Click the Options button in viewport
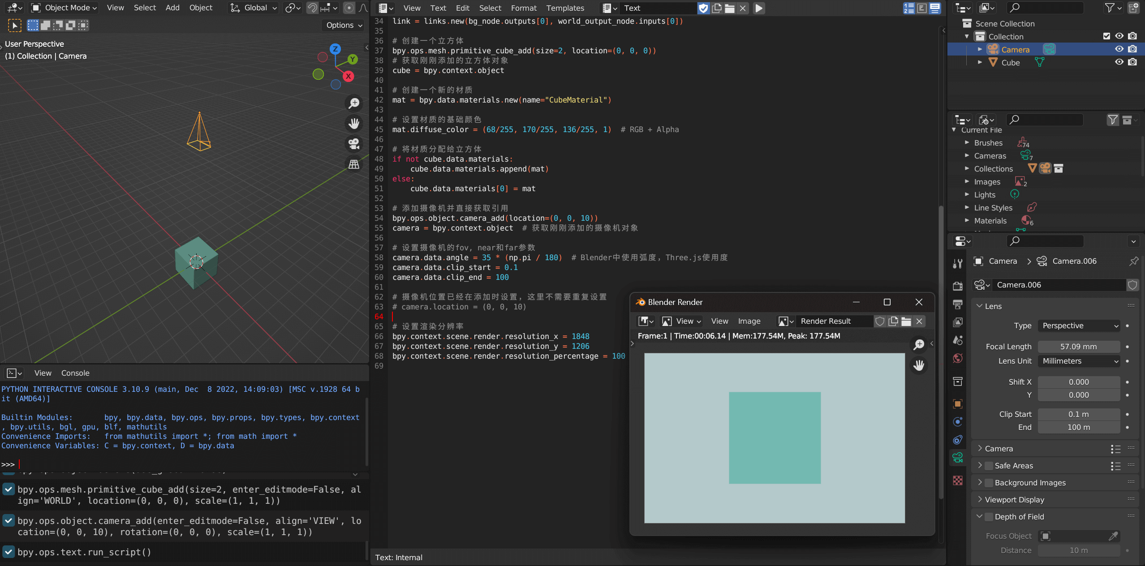Screen dimensions: 1145x566 [x=344, y=25]
